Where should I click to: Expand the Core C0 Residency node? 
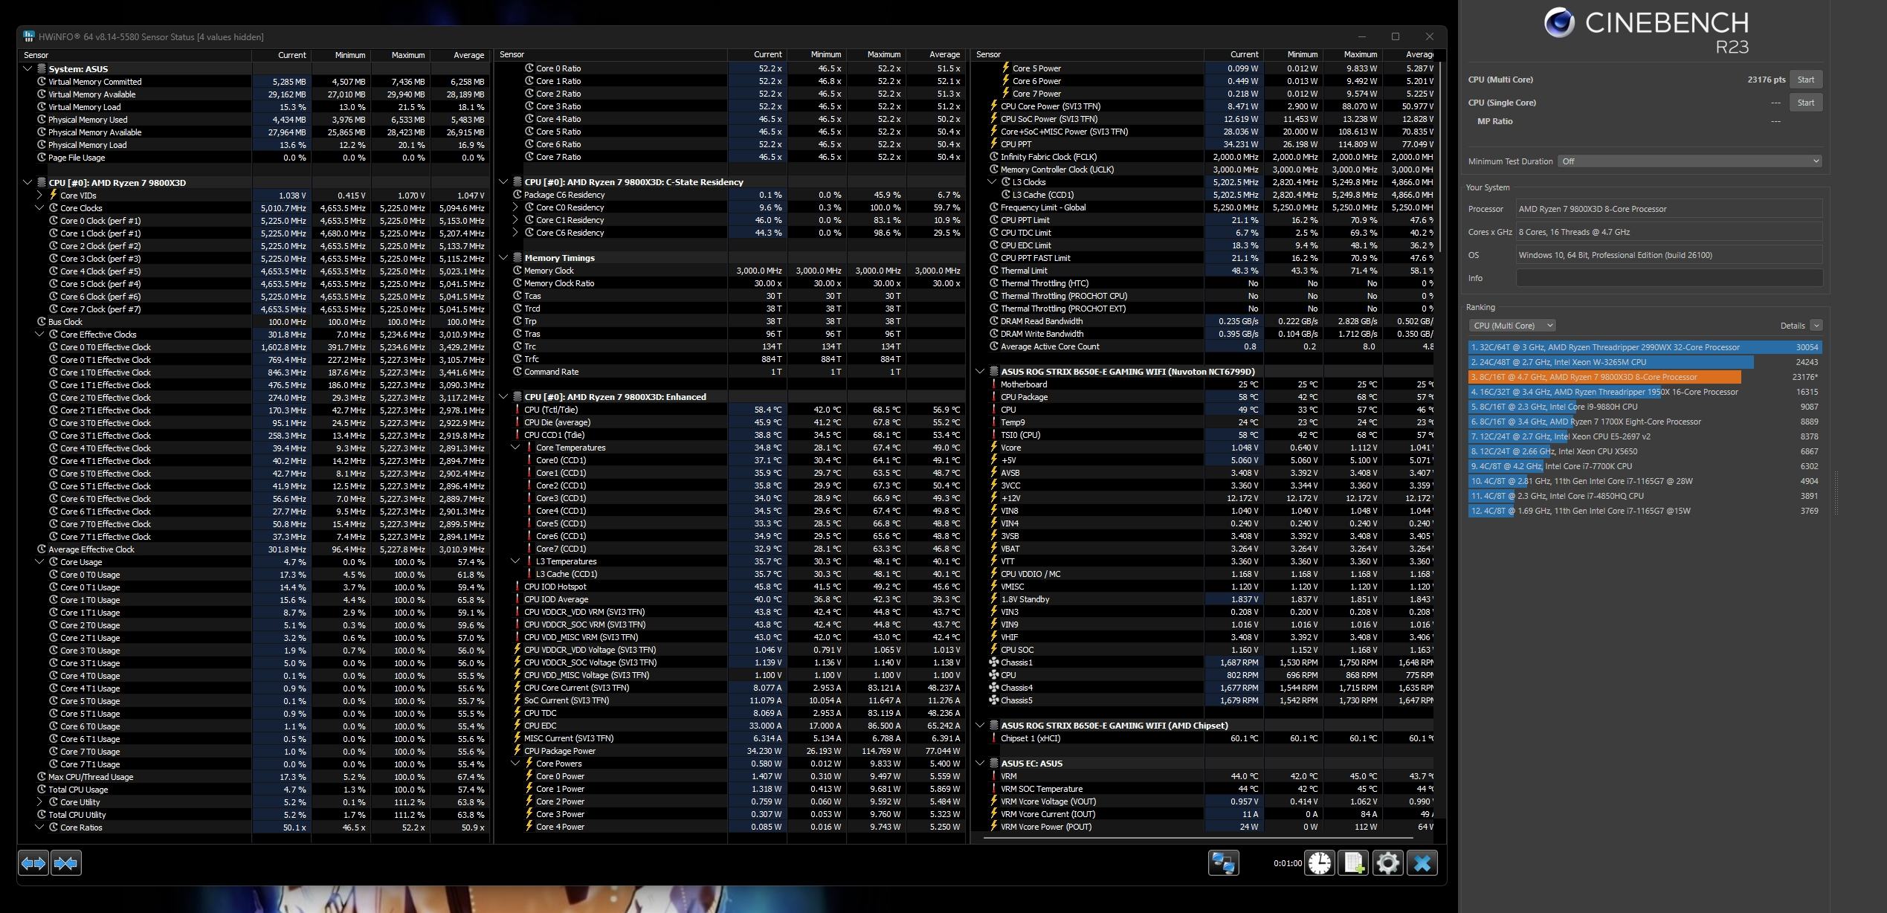tap(515, 207)
